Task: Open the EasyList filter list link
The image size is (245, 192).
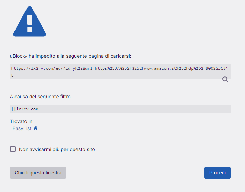Action: pos(22,128)
